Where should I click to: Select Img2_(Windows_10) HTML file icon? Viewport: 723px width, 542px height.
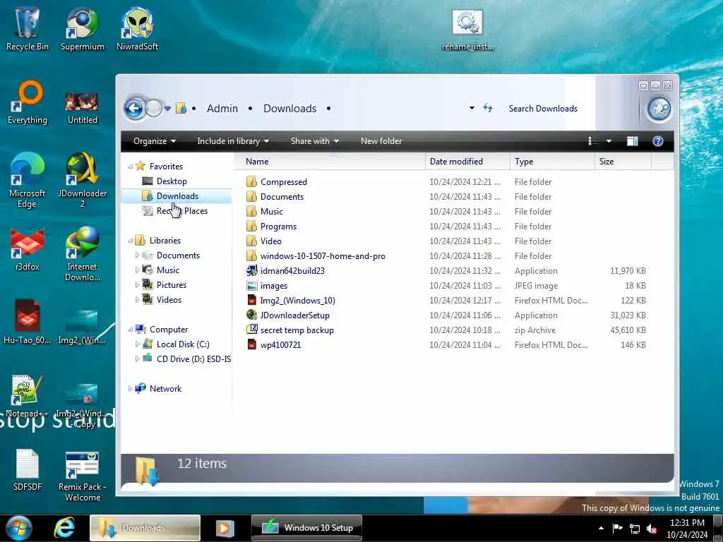tap(251, 301)
